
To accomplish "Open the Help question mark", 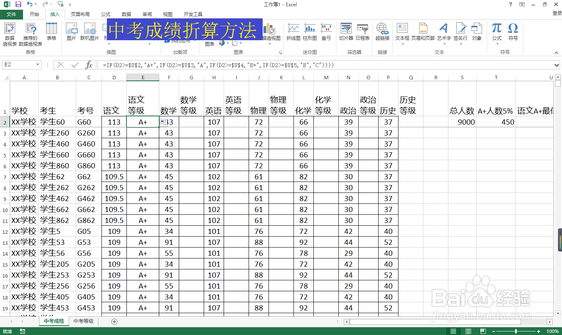I will [510, 4].
